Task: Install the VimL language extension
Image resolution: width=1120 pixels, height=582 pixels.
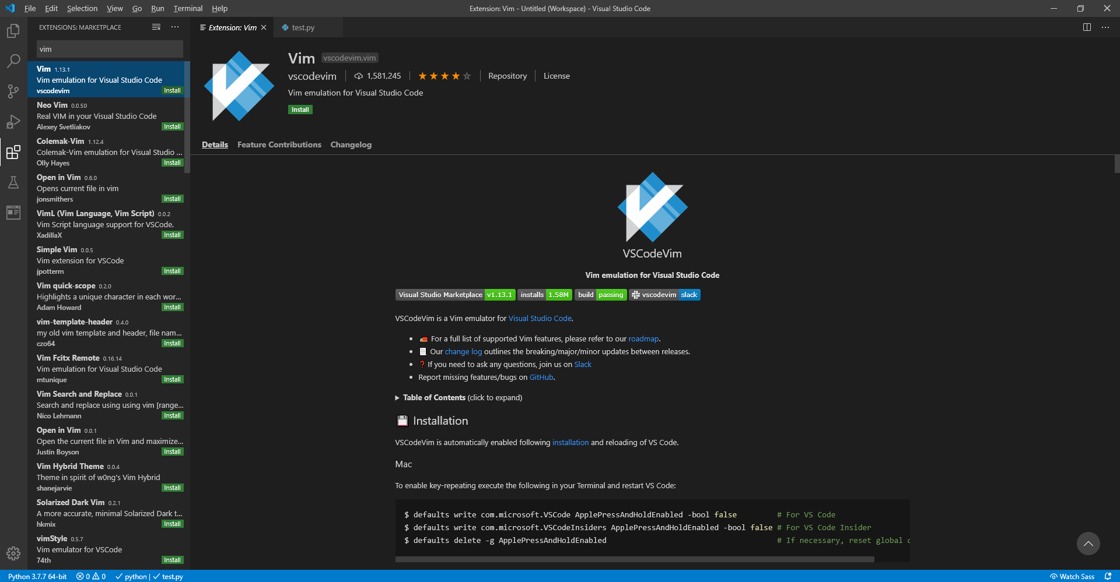Action: (172, 235)
